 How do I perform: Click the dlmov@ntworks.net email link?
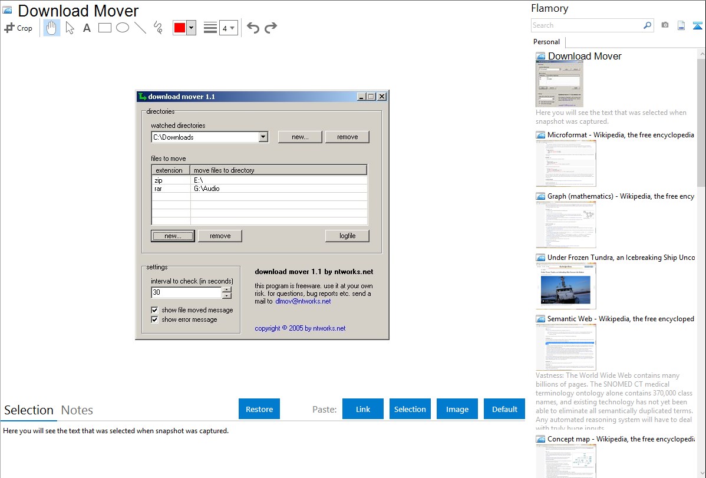303,301
